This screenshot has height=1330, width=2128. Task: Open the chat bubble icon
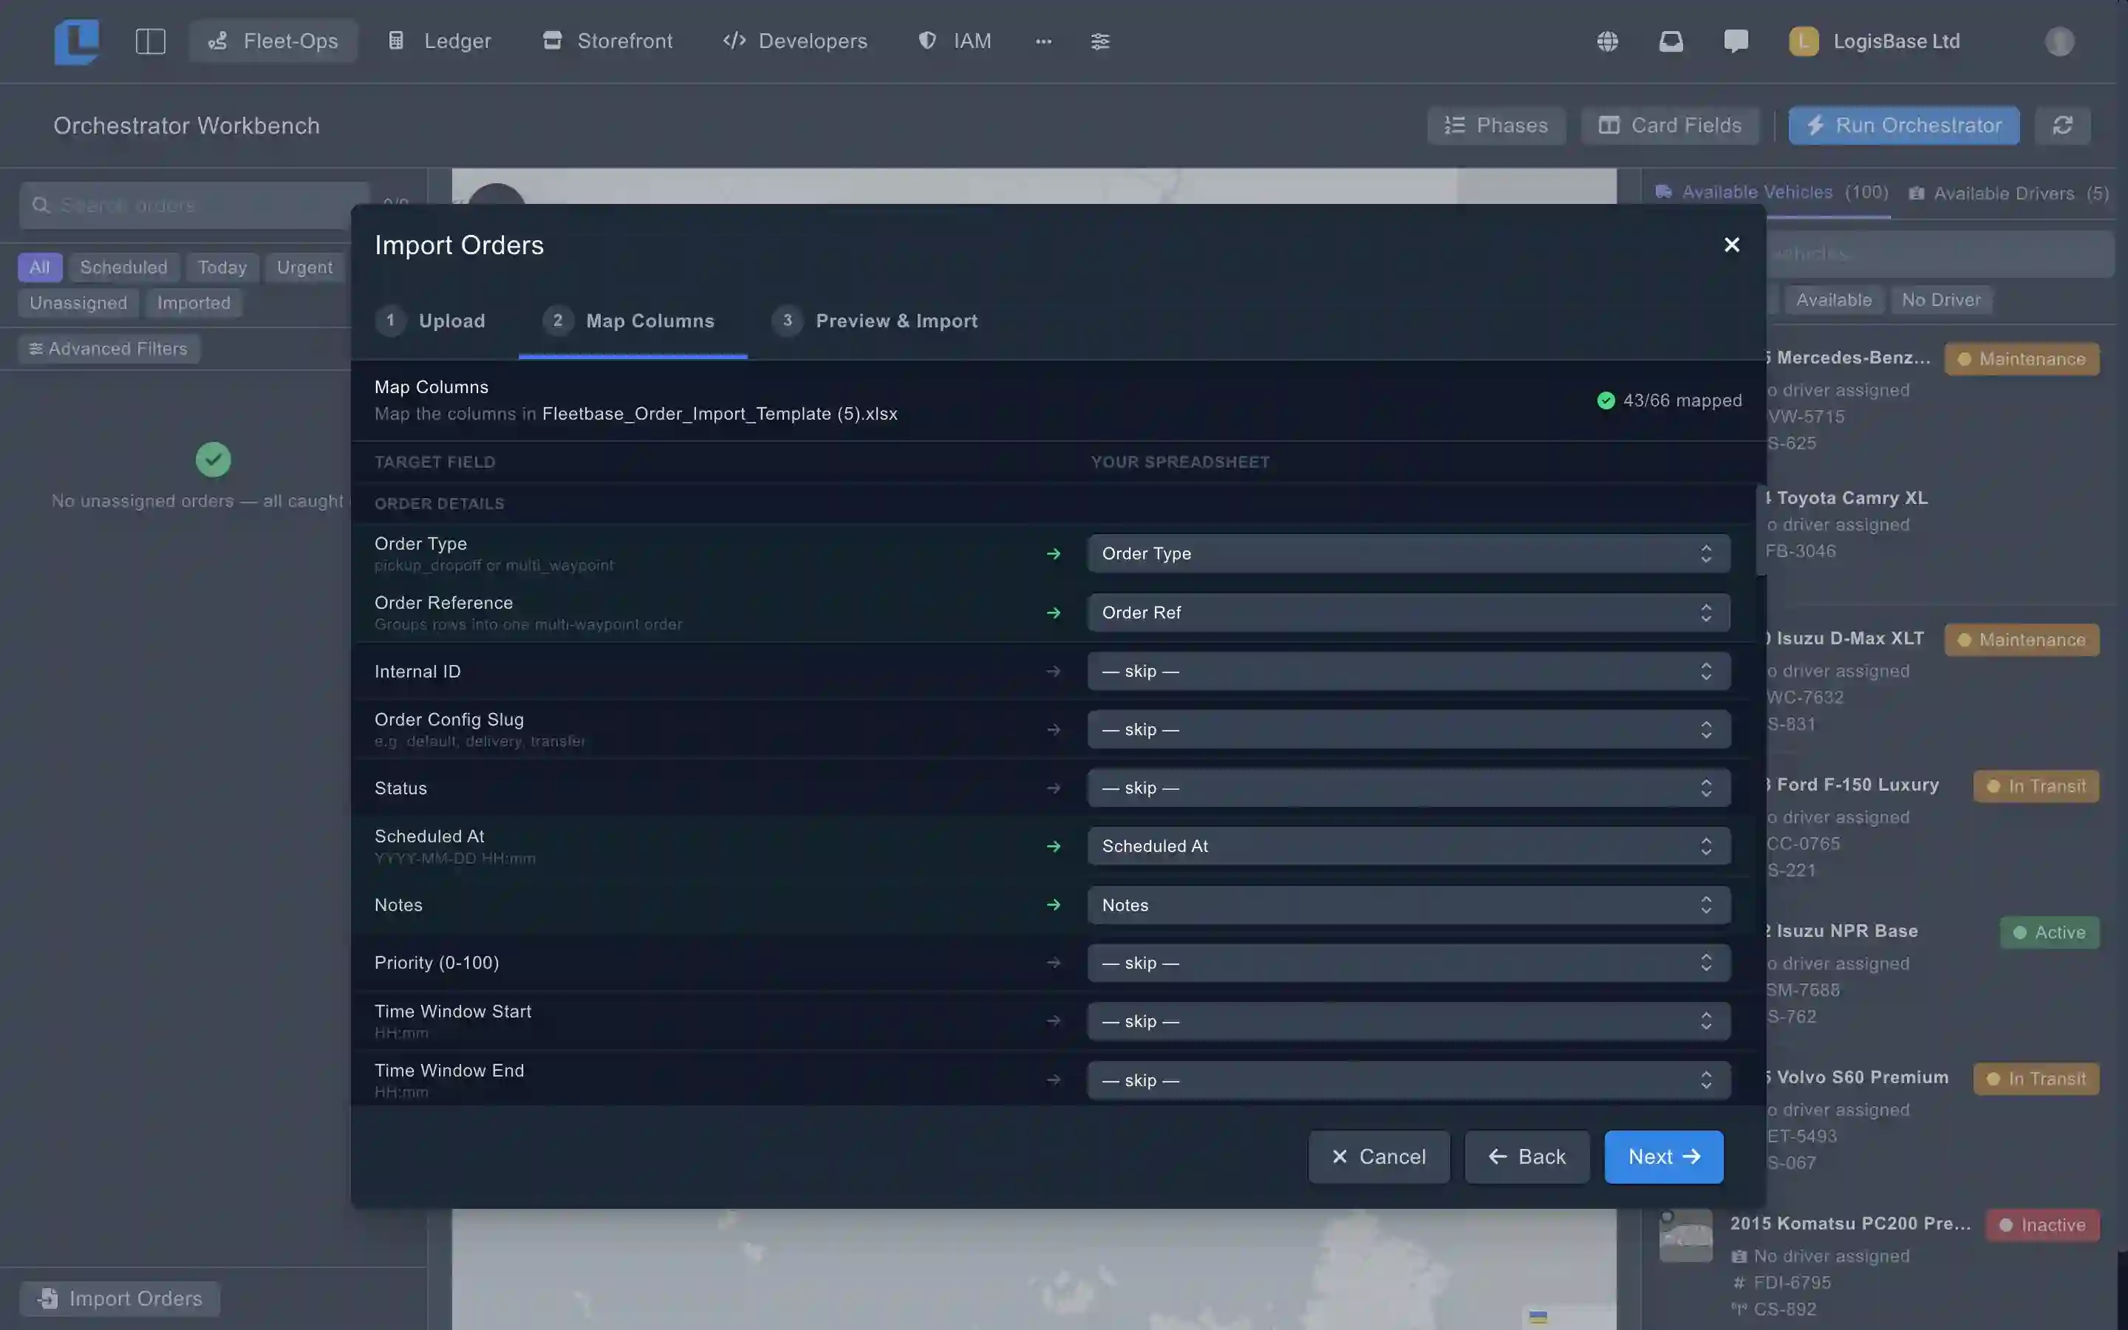(1736, 41)
